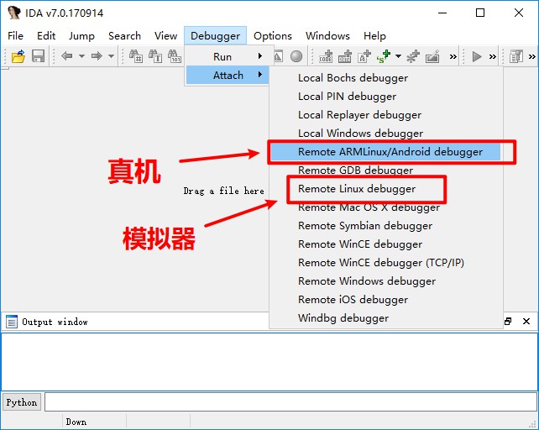539x430 pixels.
Task: Click the Jump forward arrow icon
Action: 97,56
